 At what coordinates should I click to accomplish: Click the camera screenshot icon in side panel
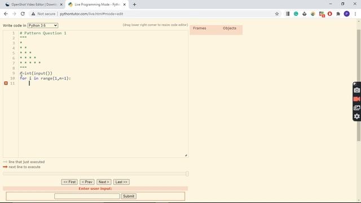click(357, 90)
